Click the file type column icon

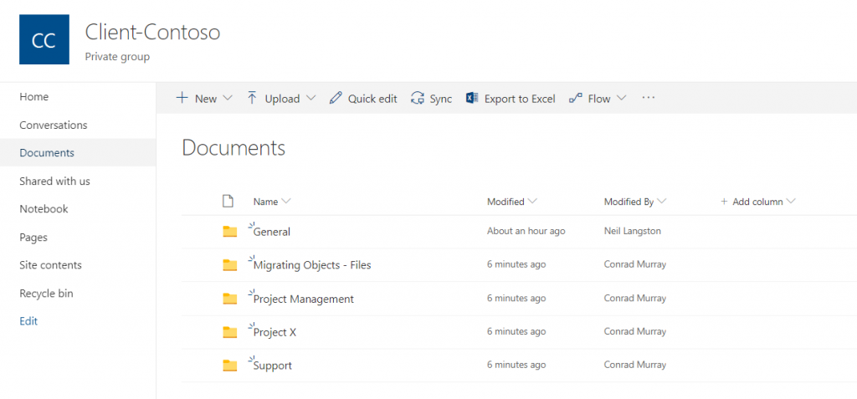pos(228,201)
